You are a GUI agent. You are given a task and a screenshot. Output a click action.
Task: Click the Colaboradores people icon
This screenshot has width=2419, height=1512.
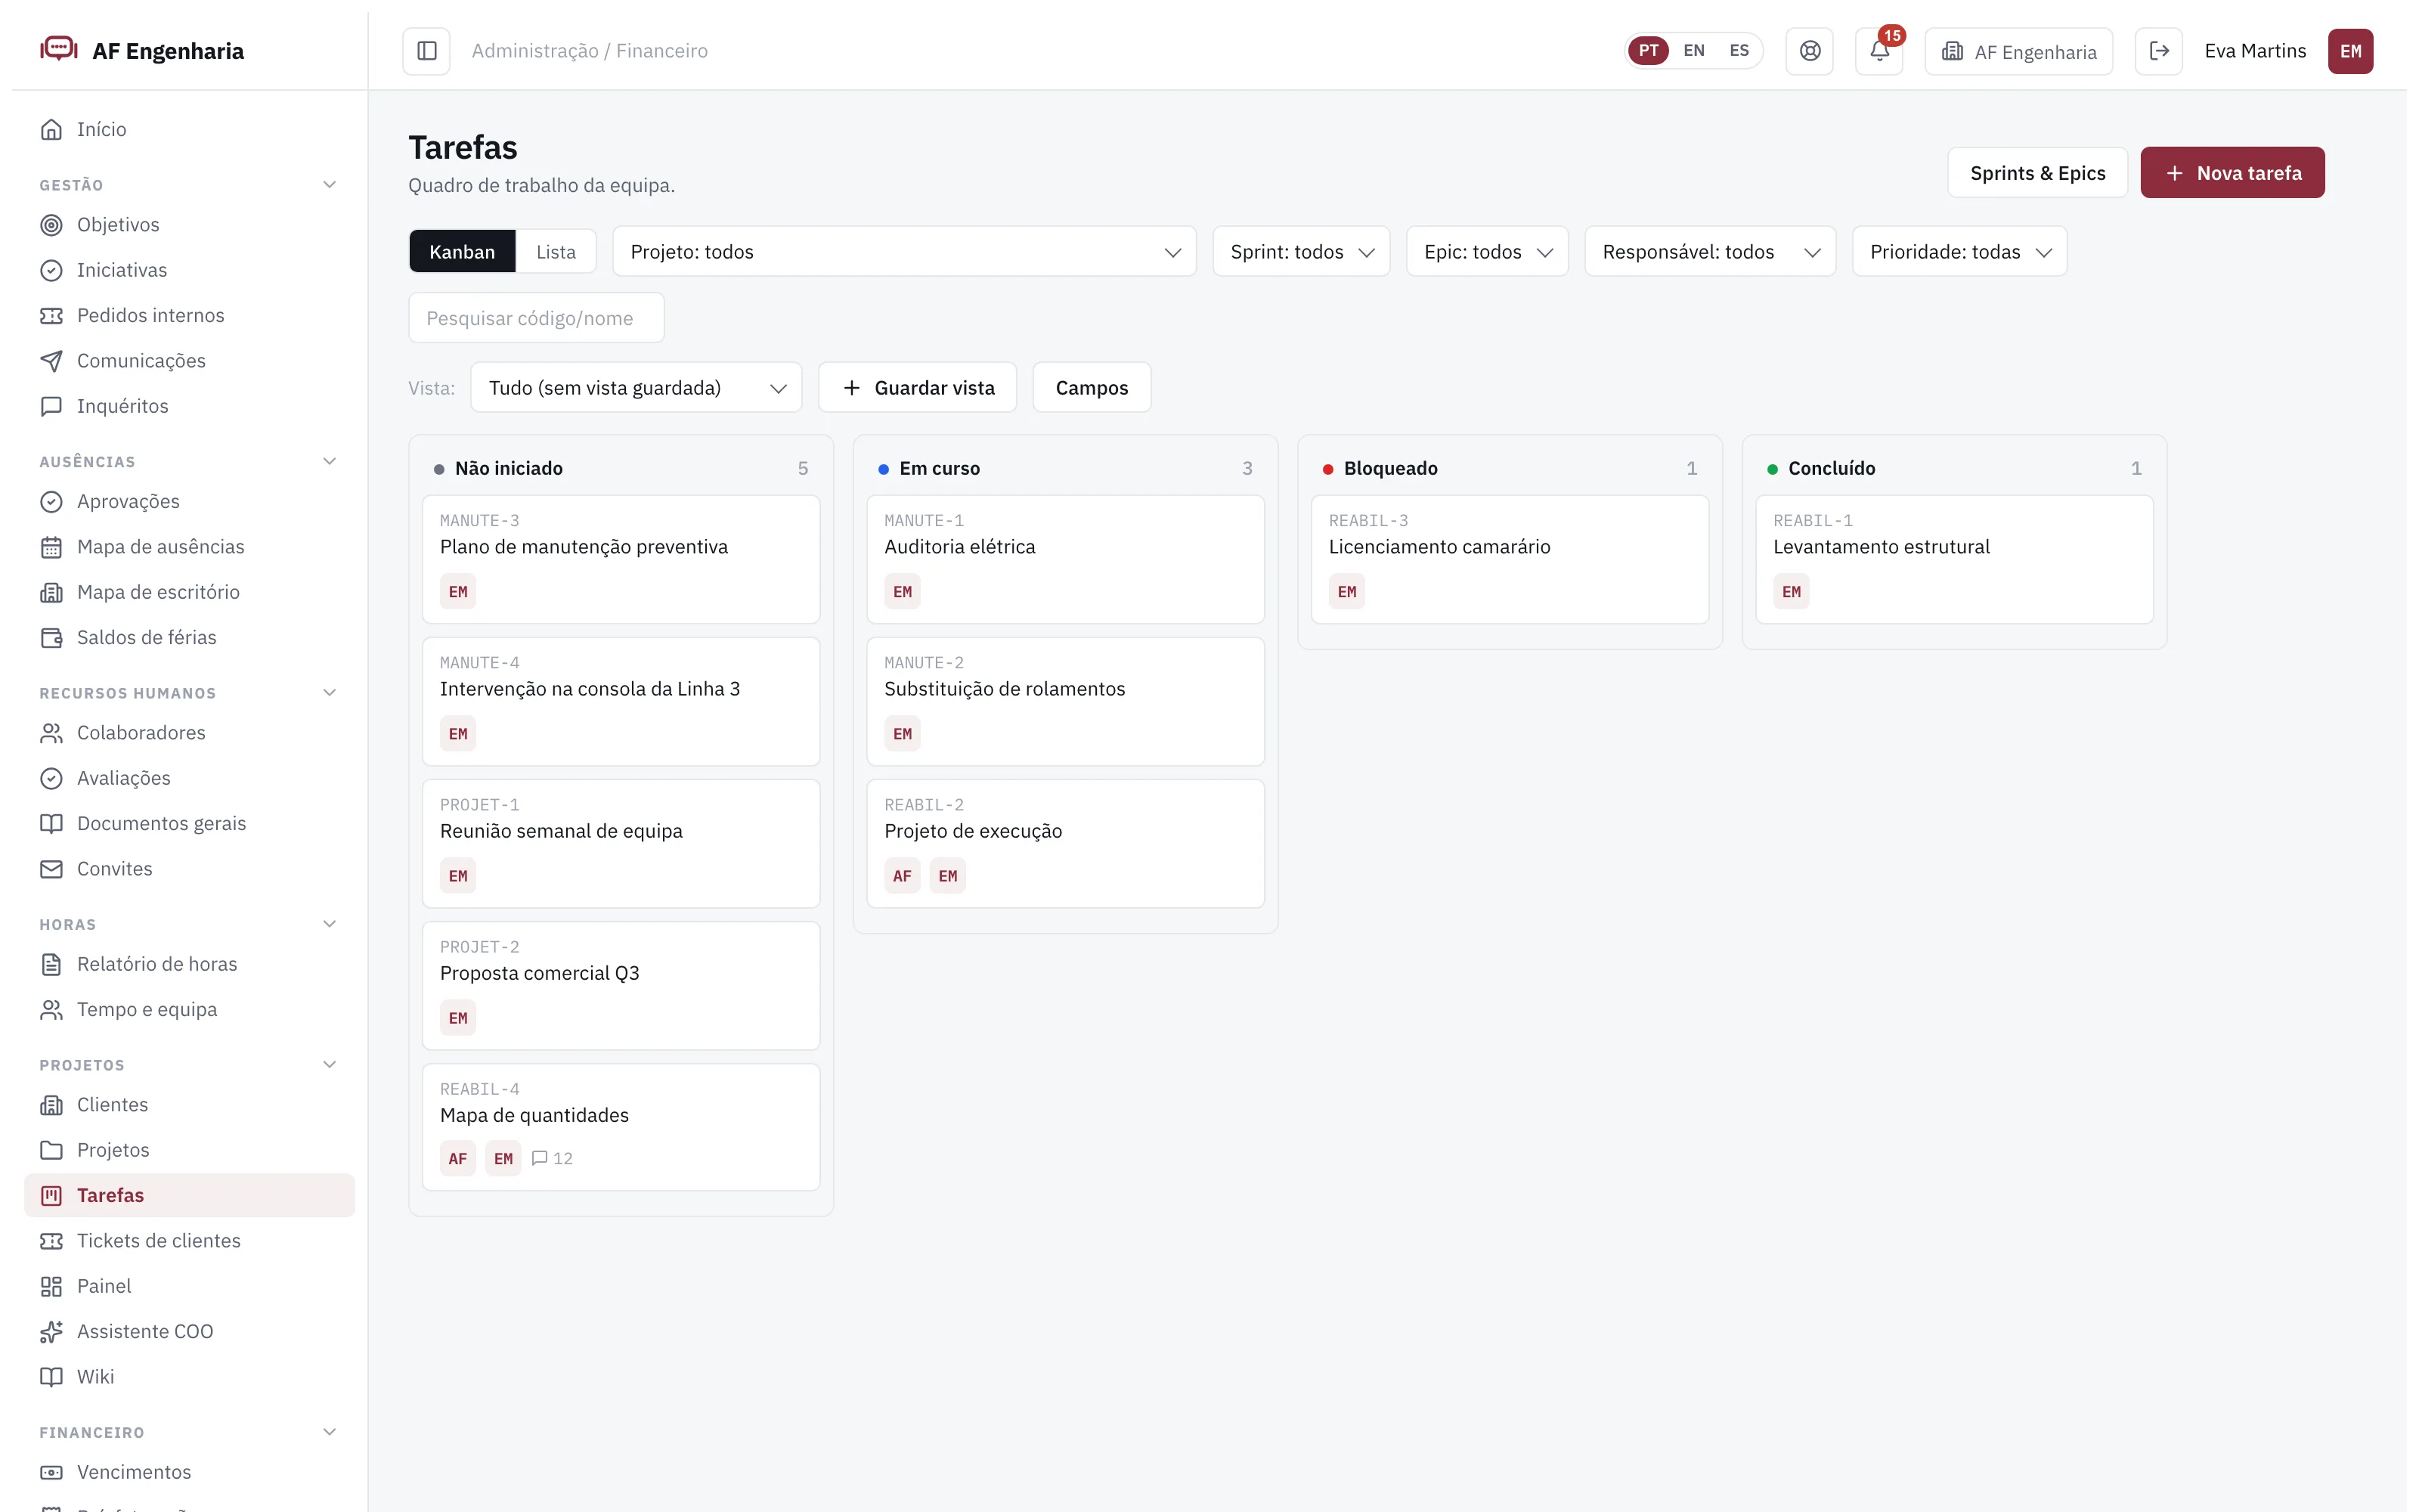(51, 733)
